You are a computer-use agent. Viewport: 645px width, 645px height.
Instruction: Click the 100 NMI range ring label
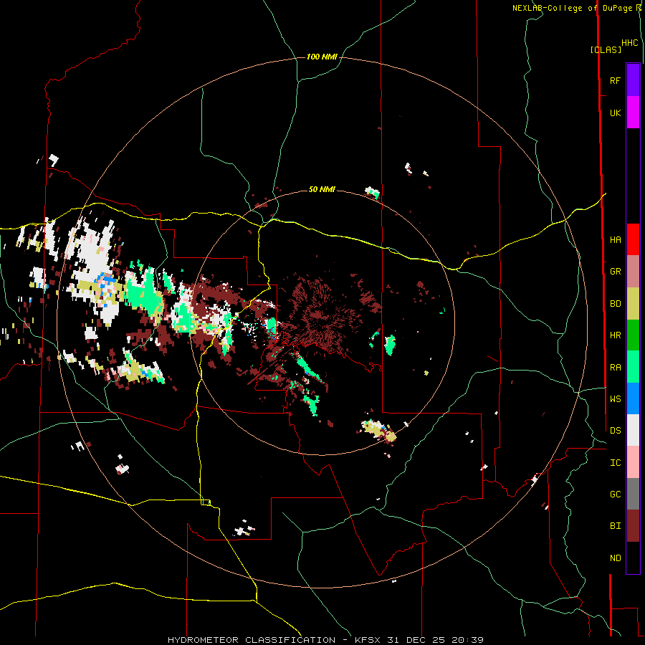coord(322,57)
